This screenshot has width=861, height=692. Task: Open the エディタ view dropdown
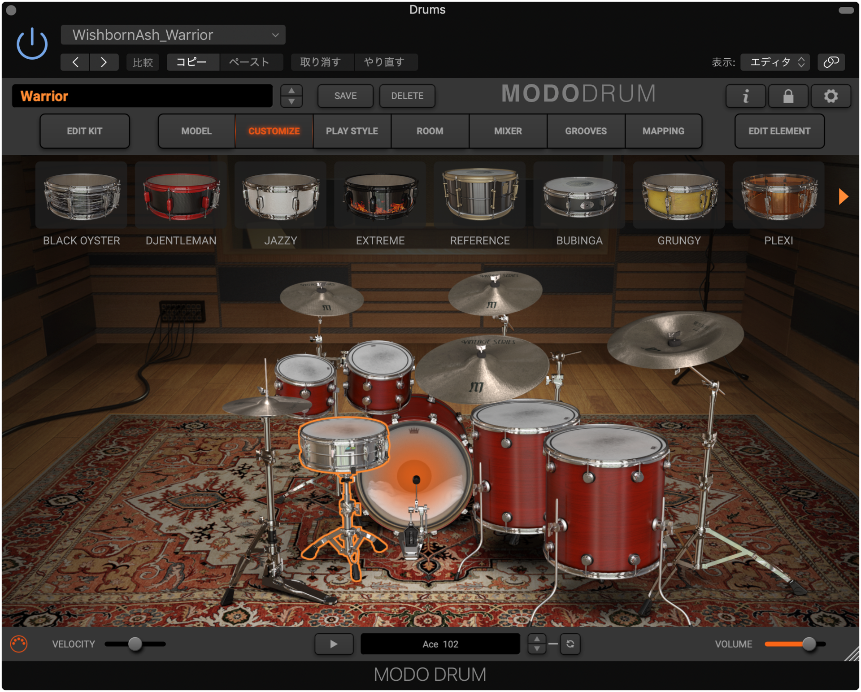coord(775,62)
